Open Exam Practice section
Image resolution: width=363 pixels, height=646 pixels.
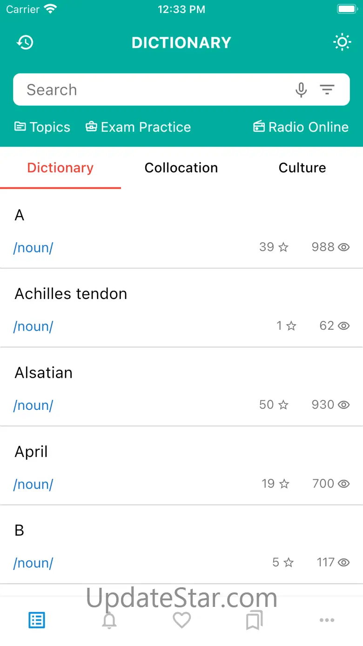[138, 127]
